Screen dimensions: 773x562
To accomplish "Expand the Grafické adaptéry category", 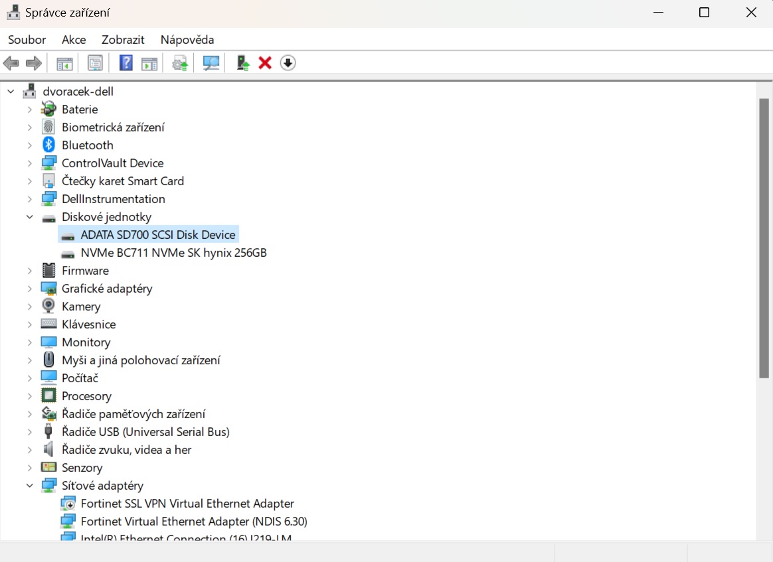I will pos(30,289).
